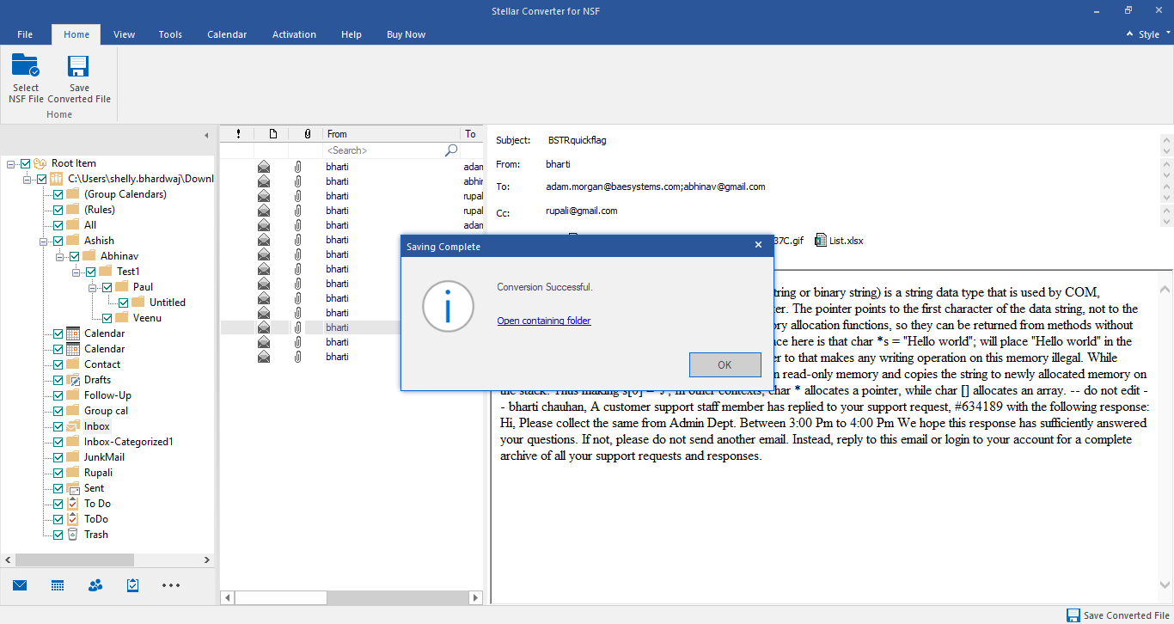Click the List.xlsx attachment icon
Image resolution: width=1174 pixels, height=624 pixels.
(820, 240)
